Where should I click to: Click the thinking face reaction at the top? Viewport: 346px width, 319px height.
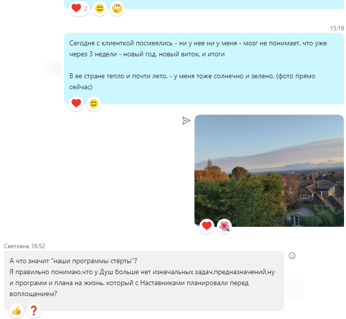pos(117,8)
